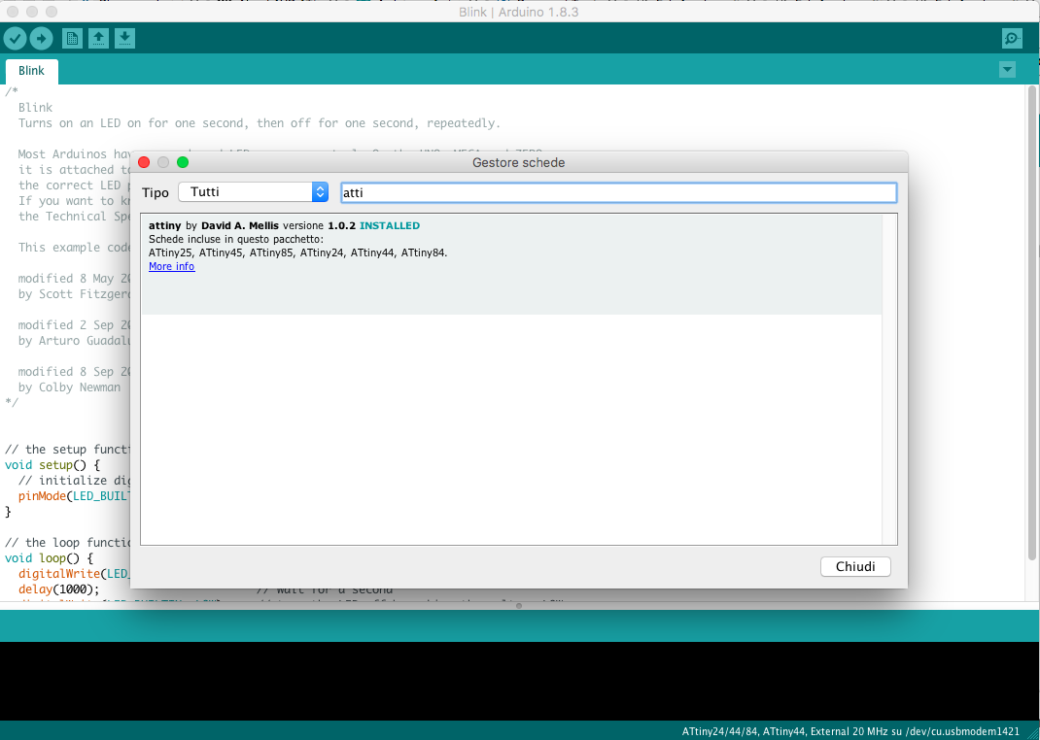Click the pinMode code line in the editor

75,496
